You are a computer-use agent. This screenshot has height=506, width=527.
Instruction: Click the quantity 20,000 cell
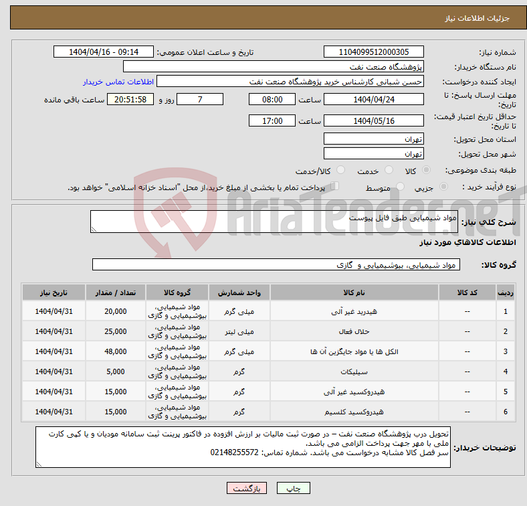coord(115,311)
